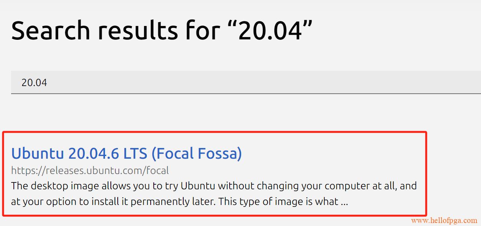Click '(Focal Fossa)' in the result title
This screenshot has height=226, width=481.
(197, 153)
